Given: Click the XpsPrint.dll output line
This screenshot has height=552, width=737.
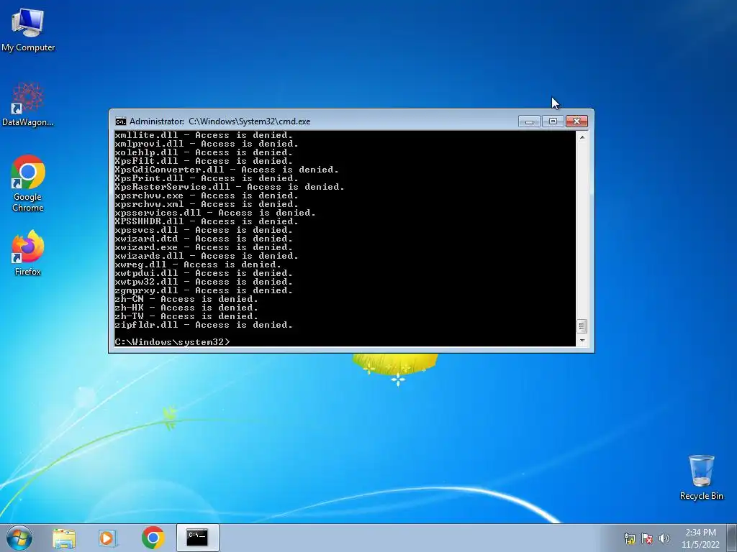Looking at the screenshot, I should (207, 178).
